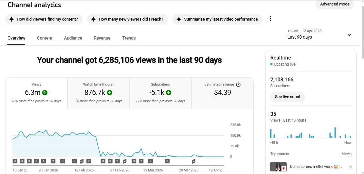Click the clock icon beside Estimated revenue

[238, 85]
